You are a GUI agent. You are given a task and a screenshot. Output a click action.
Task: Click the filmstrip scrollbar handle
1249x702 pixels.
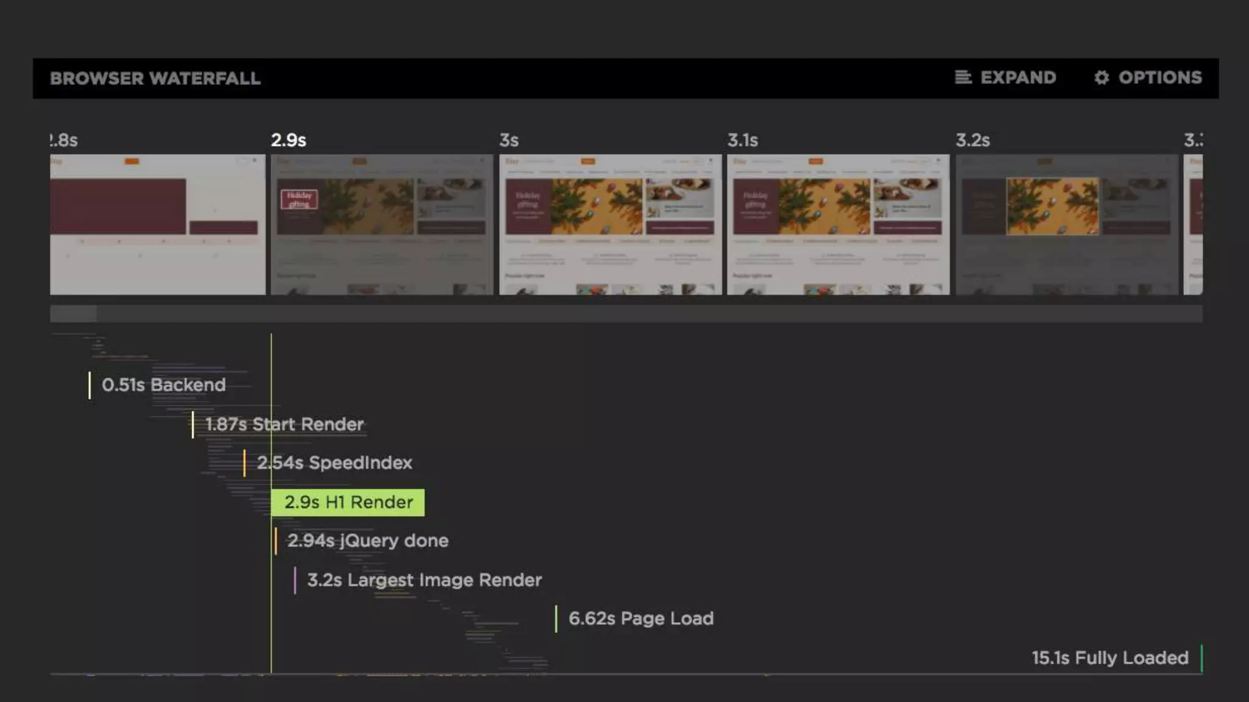[73, 314]
